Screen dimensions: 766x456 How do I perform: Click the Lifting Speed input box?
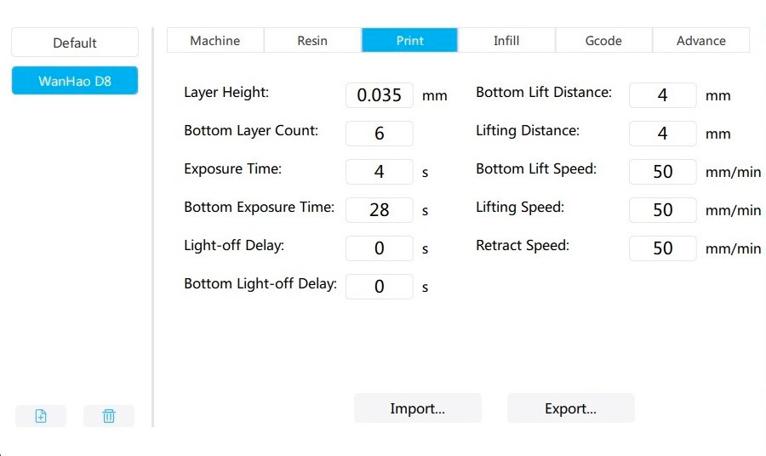(663, 210)
